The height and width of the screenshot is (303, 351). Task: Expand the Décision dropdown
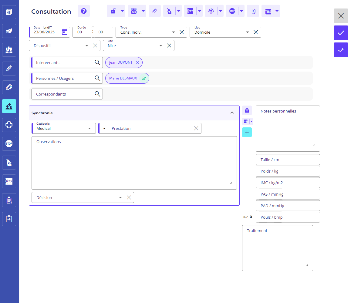tap(120, 197)
